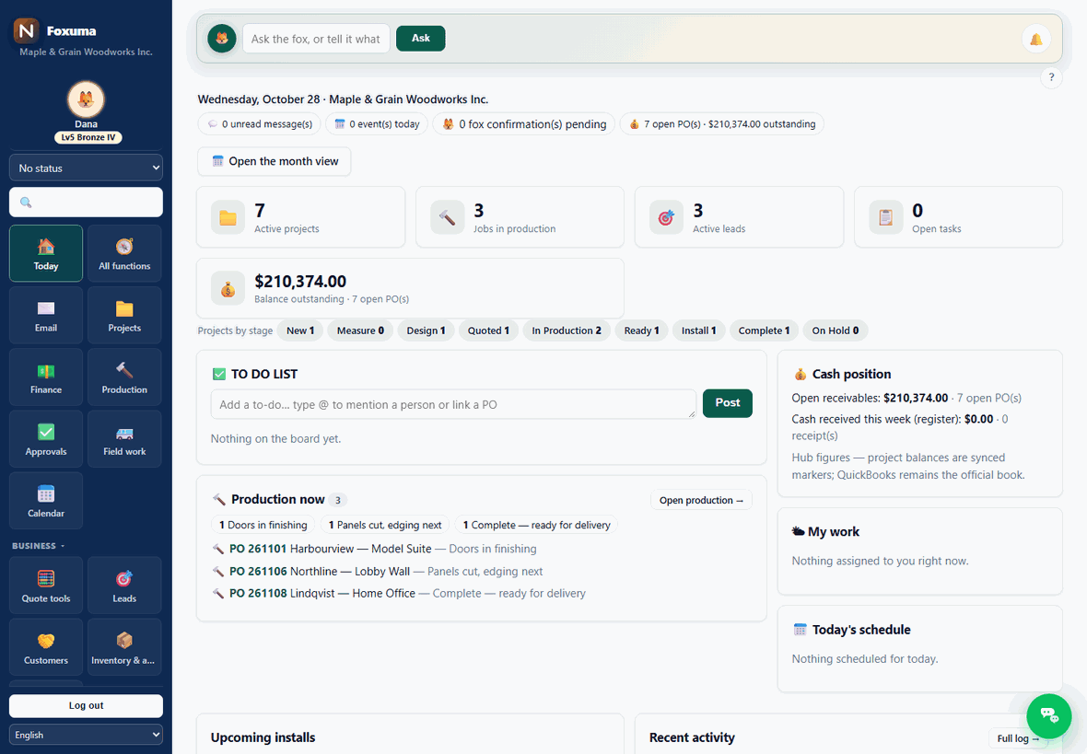The image size is (1087, 754).
Task: Click the Balance outstanding money bag icon
Action: click(228, 289)
